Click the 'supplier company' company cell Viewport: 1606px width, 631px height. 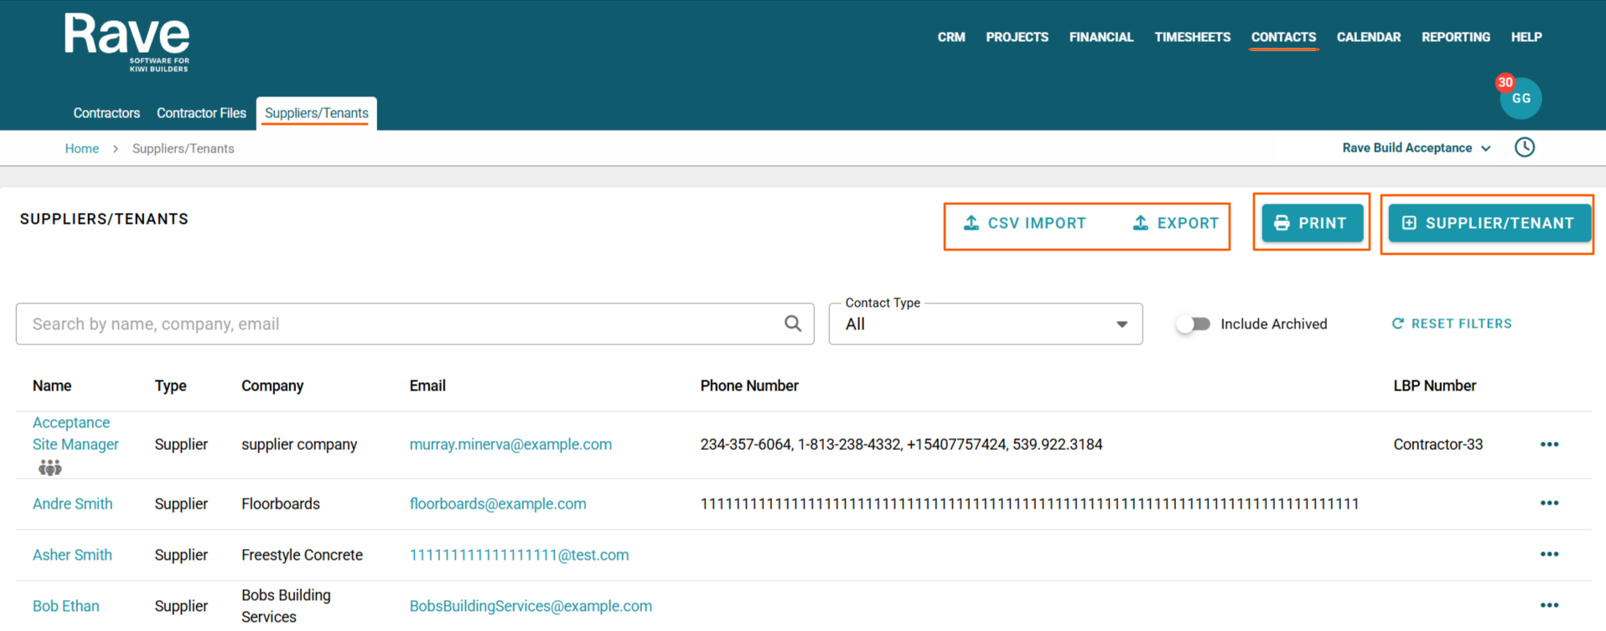299,444
